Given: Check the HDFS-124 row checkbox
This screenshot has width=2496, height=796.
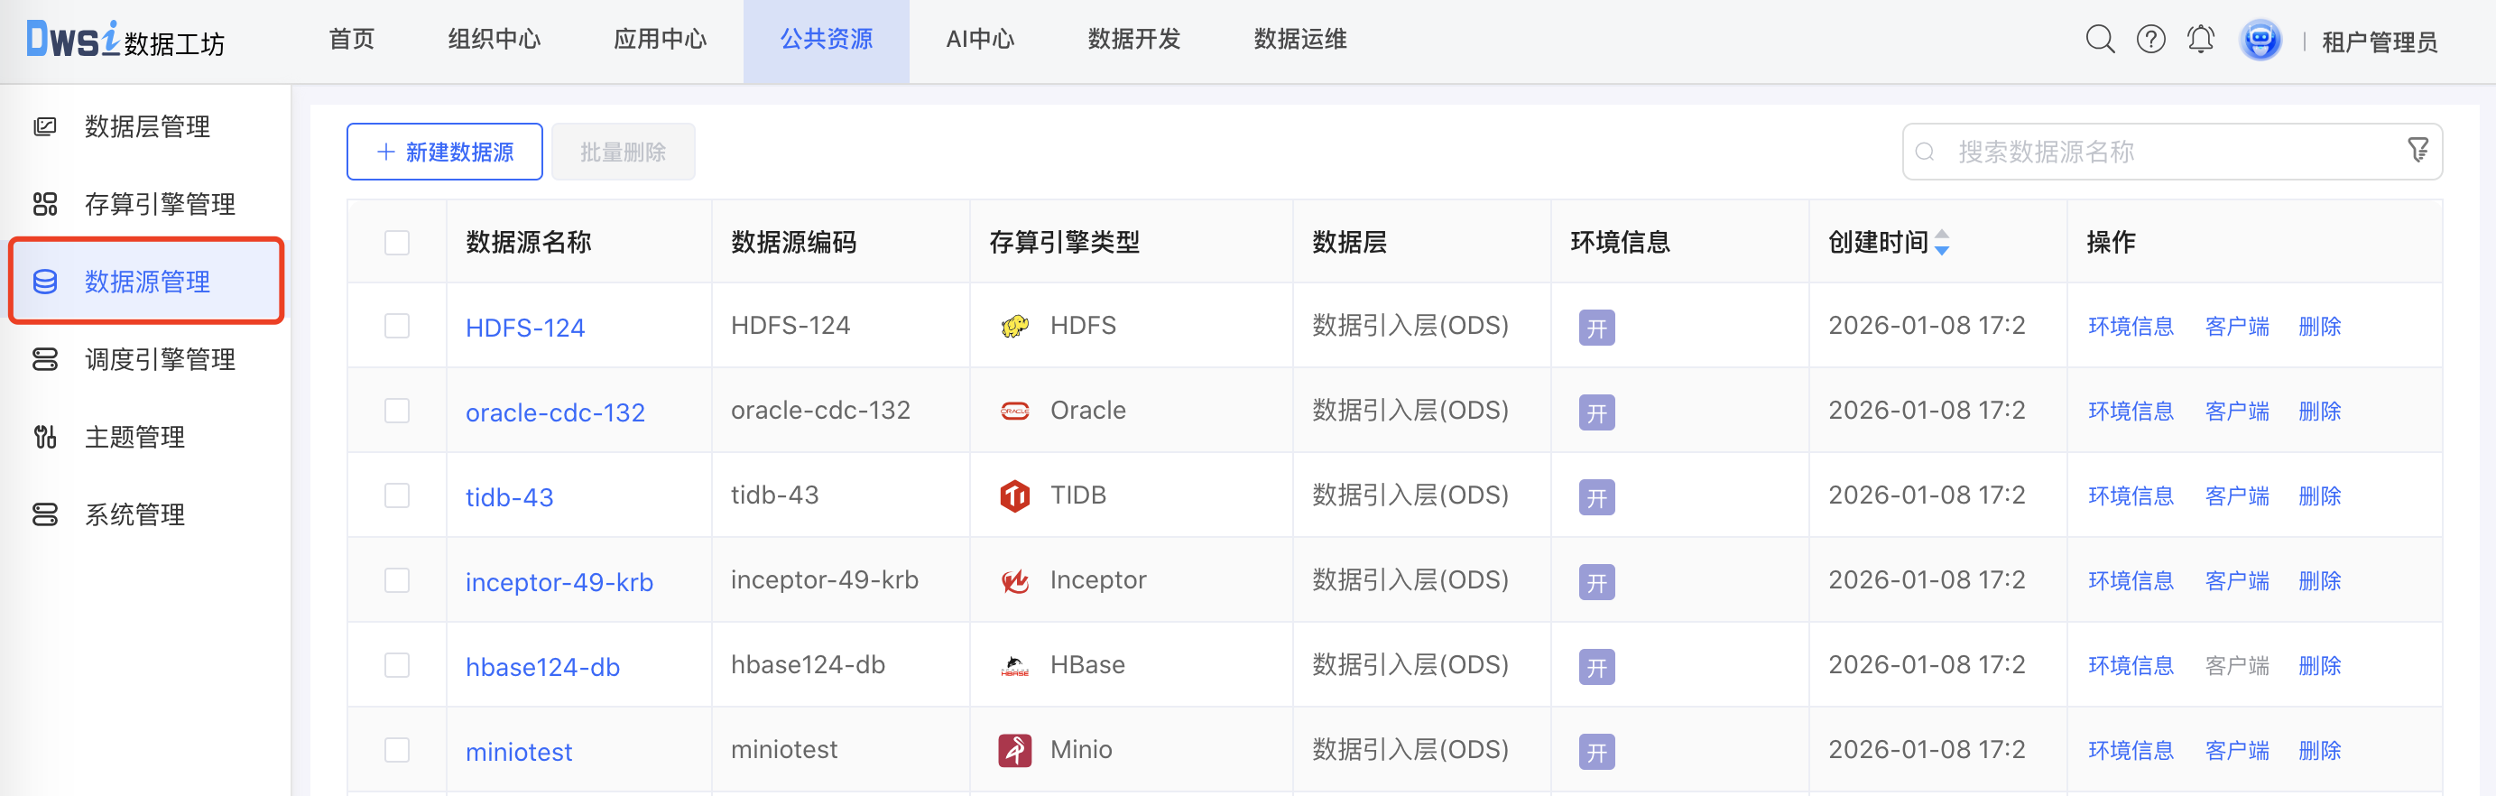Looking at the screenshot, I should (397, 326).
